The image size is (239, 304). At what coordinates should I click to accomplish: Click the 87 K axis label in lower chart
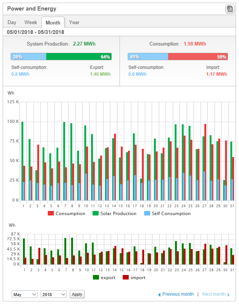15,234
